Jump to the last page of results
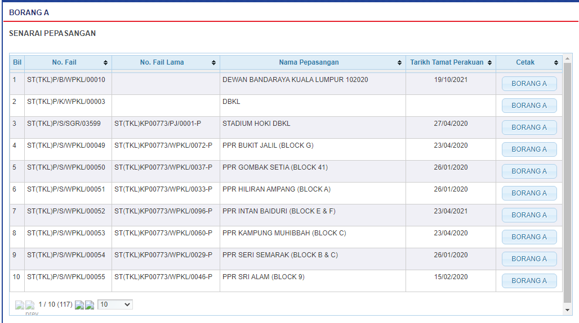This screenshot has height=323, width=579. coord(90,305)
